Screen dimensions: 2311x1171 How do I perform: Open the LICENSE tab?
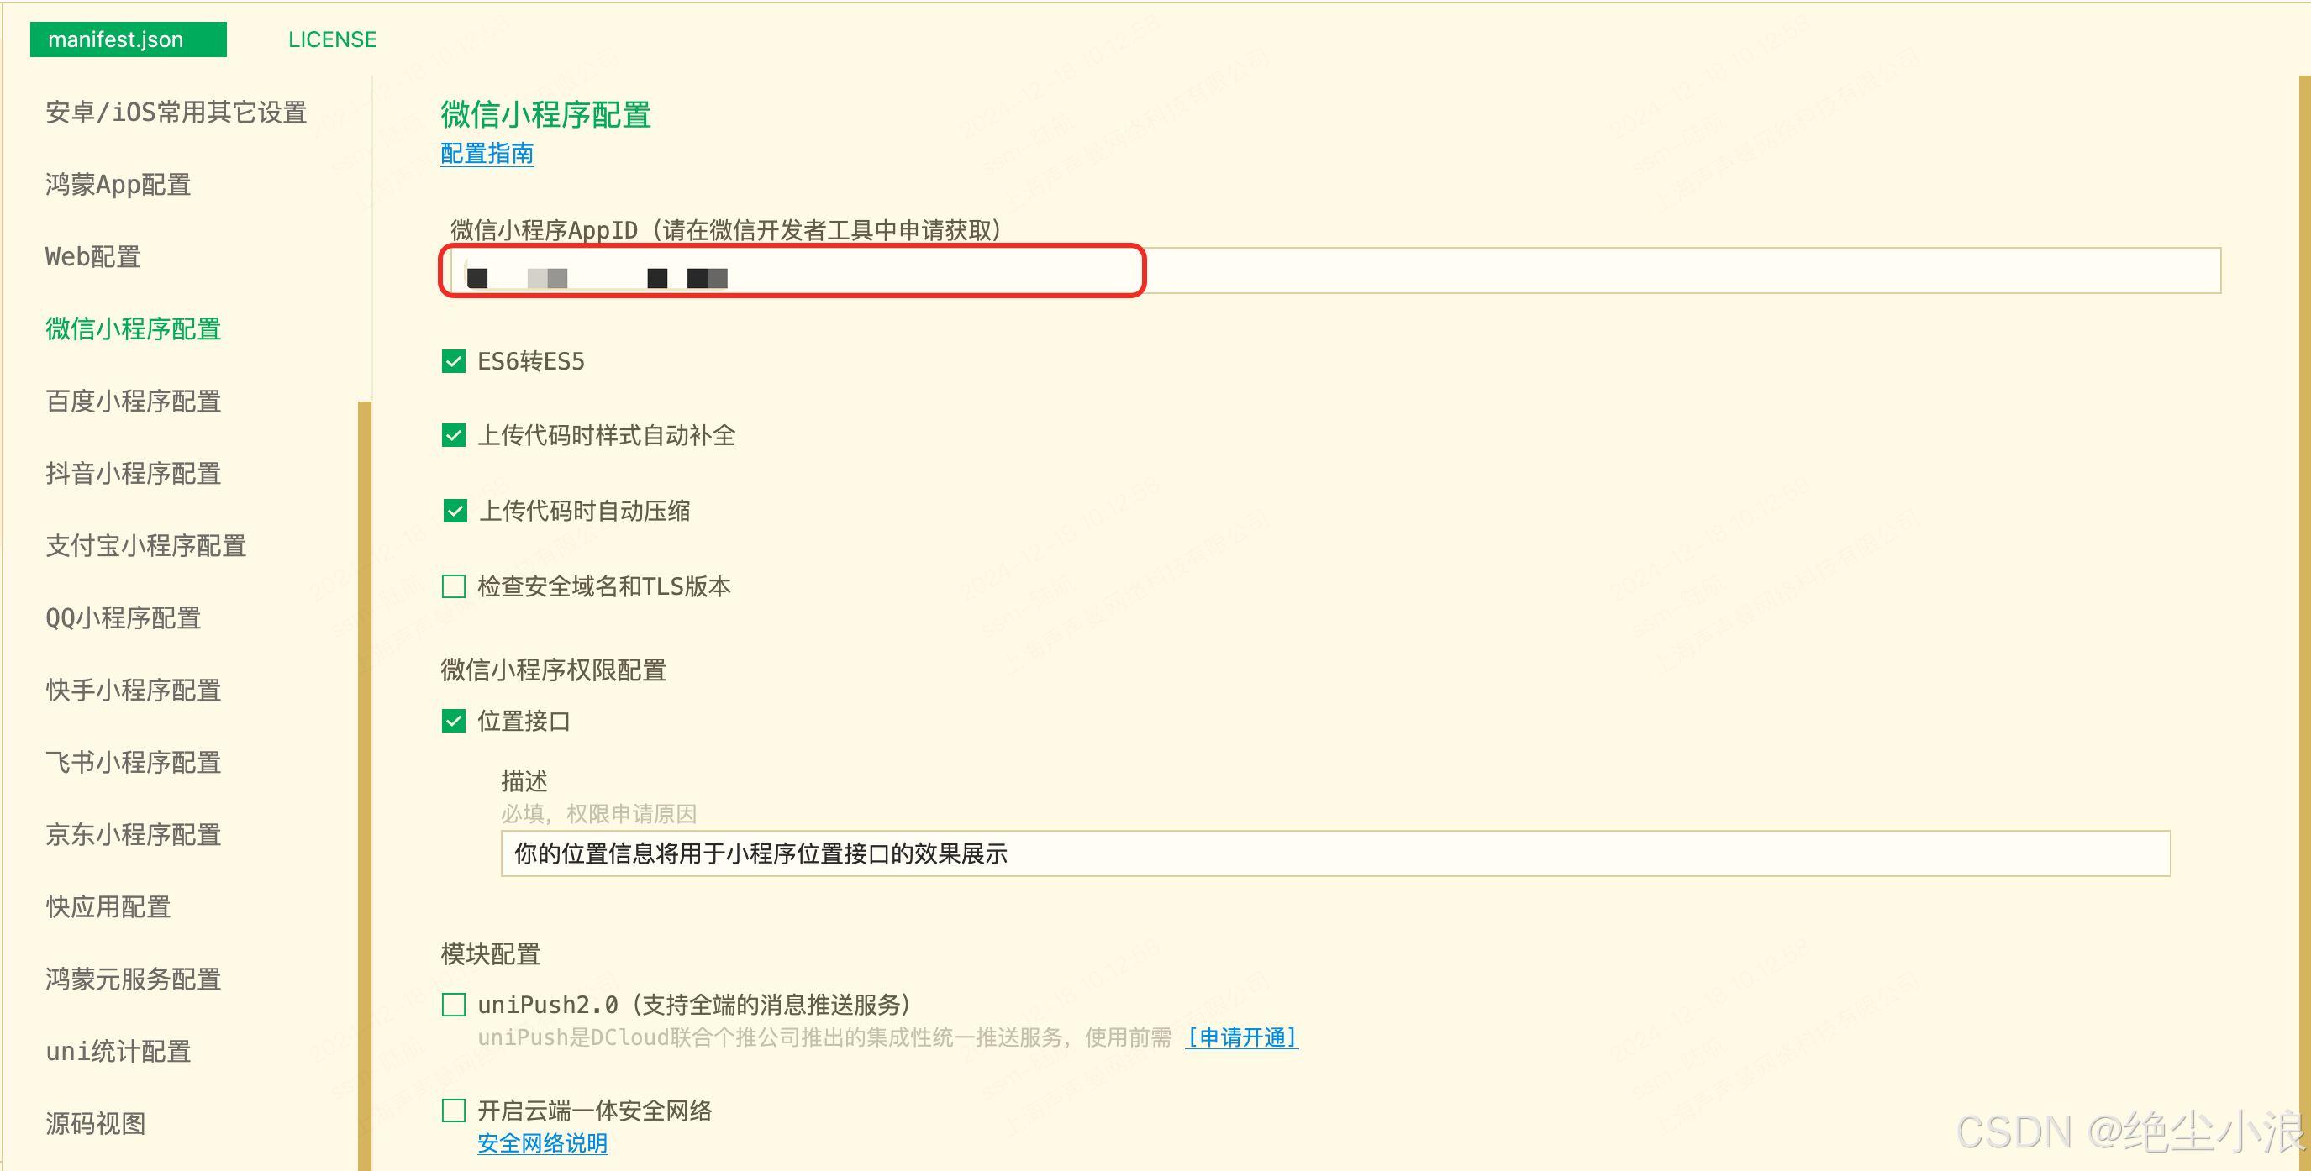click(x=332, y=39)
